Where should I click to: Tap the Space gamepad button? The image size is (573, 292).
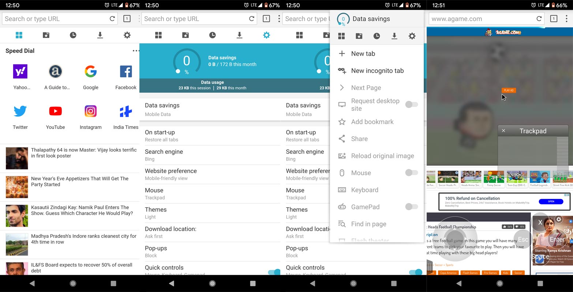540,257
